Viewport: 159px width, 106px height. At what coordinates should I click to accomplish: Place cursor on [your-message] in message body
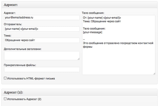pos(92,32)
